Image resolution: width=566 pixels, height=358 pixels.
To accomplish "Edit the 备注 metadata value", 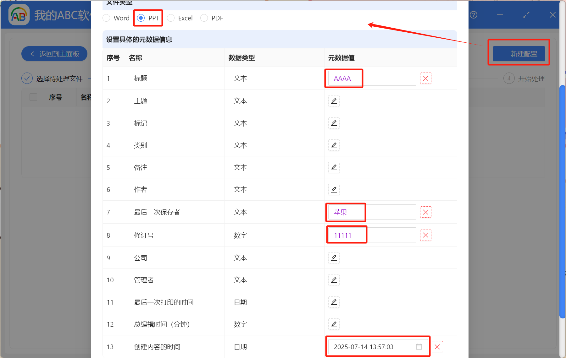I will (334, 167).
